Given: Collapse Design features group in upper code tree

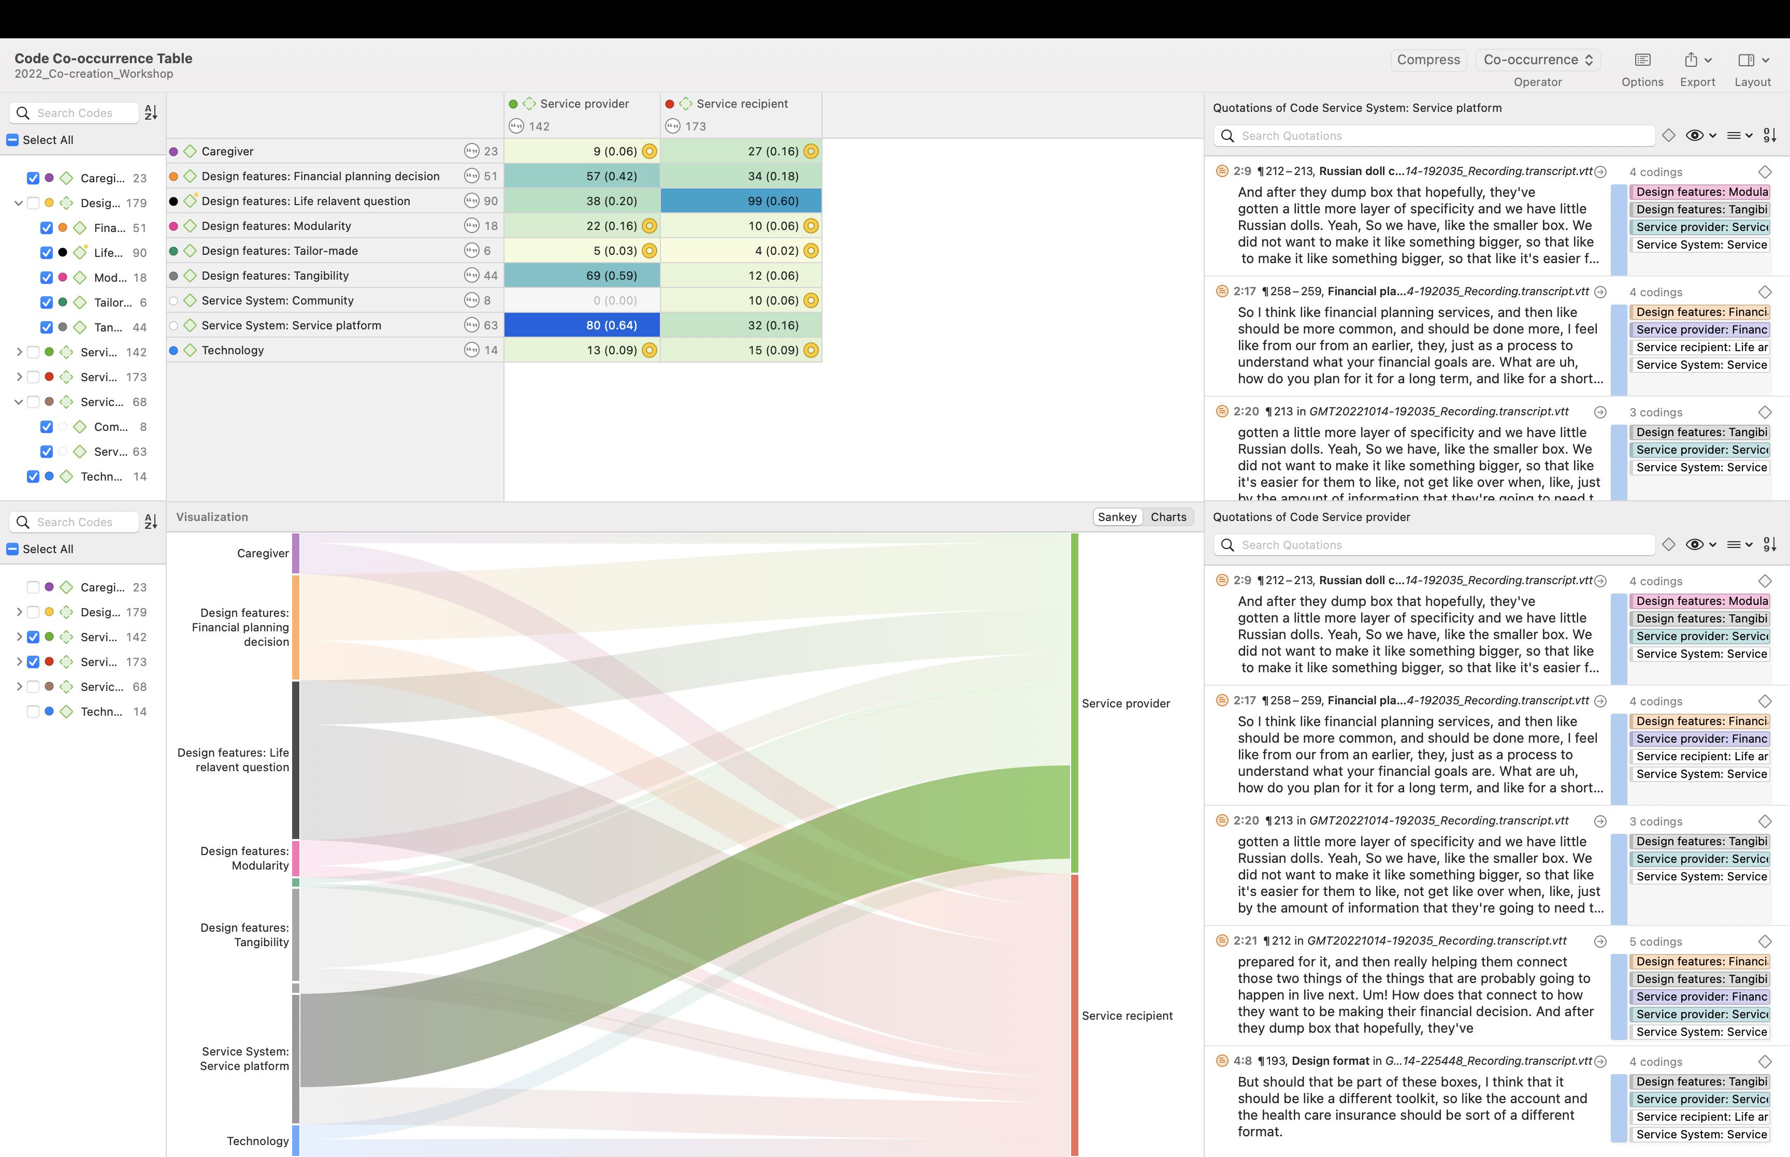Looking at the screenshot, I should 19,203.
